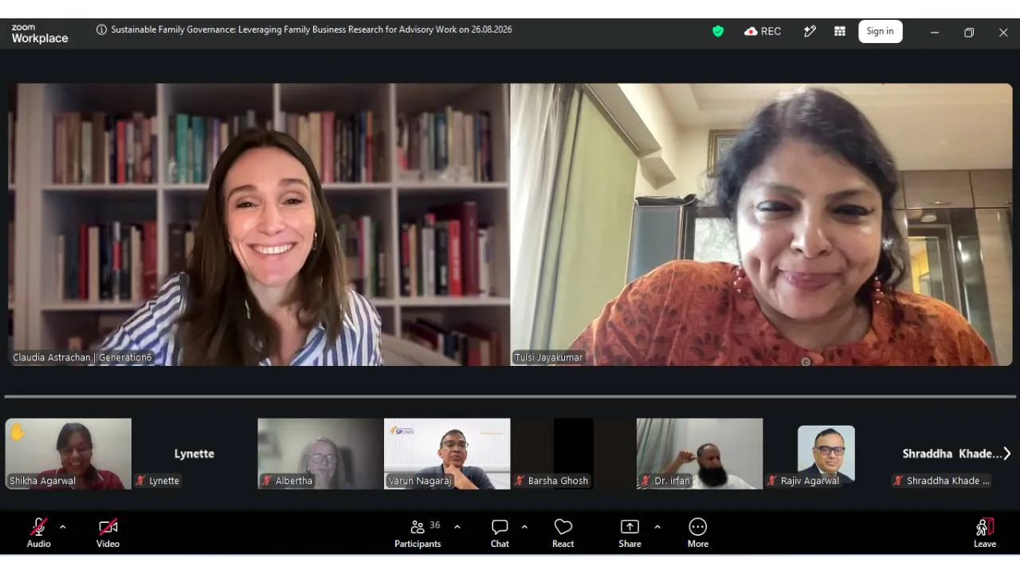Click the raised hand icon on Shikha's tile
This screenshot has width=1020, height=574.
18,432
